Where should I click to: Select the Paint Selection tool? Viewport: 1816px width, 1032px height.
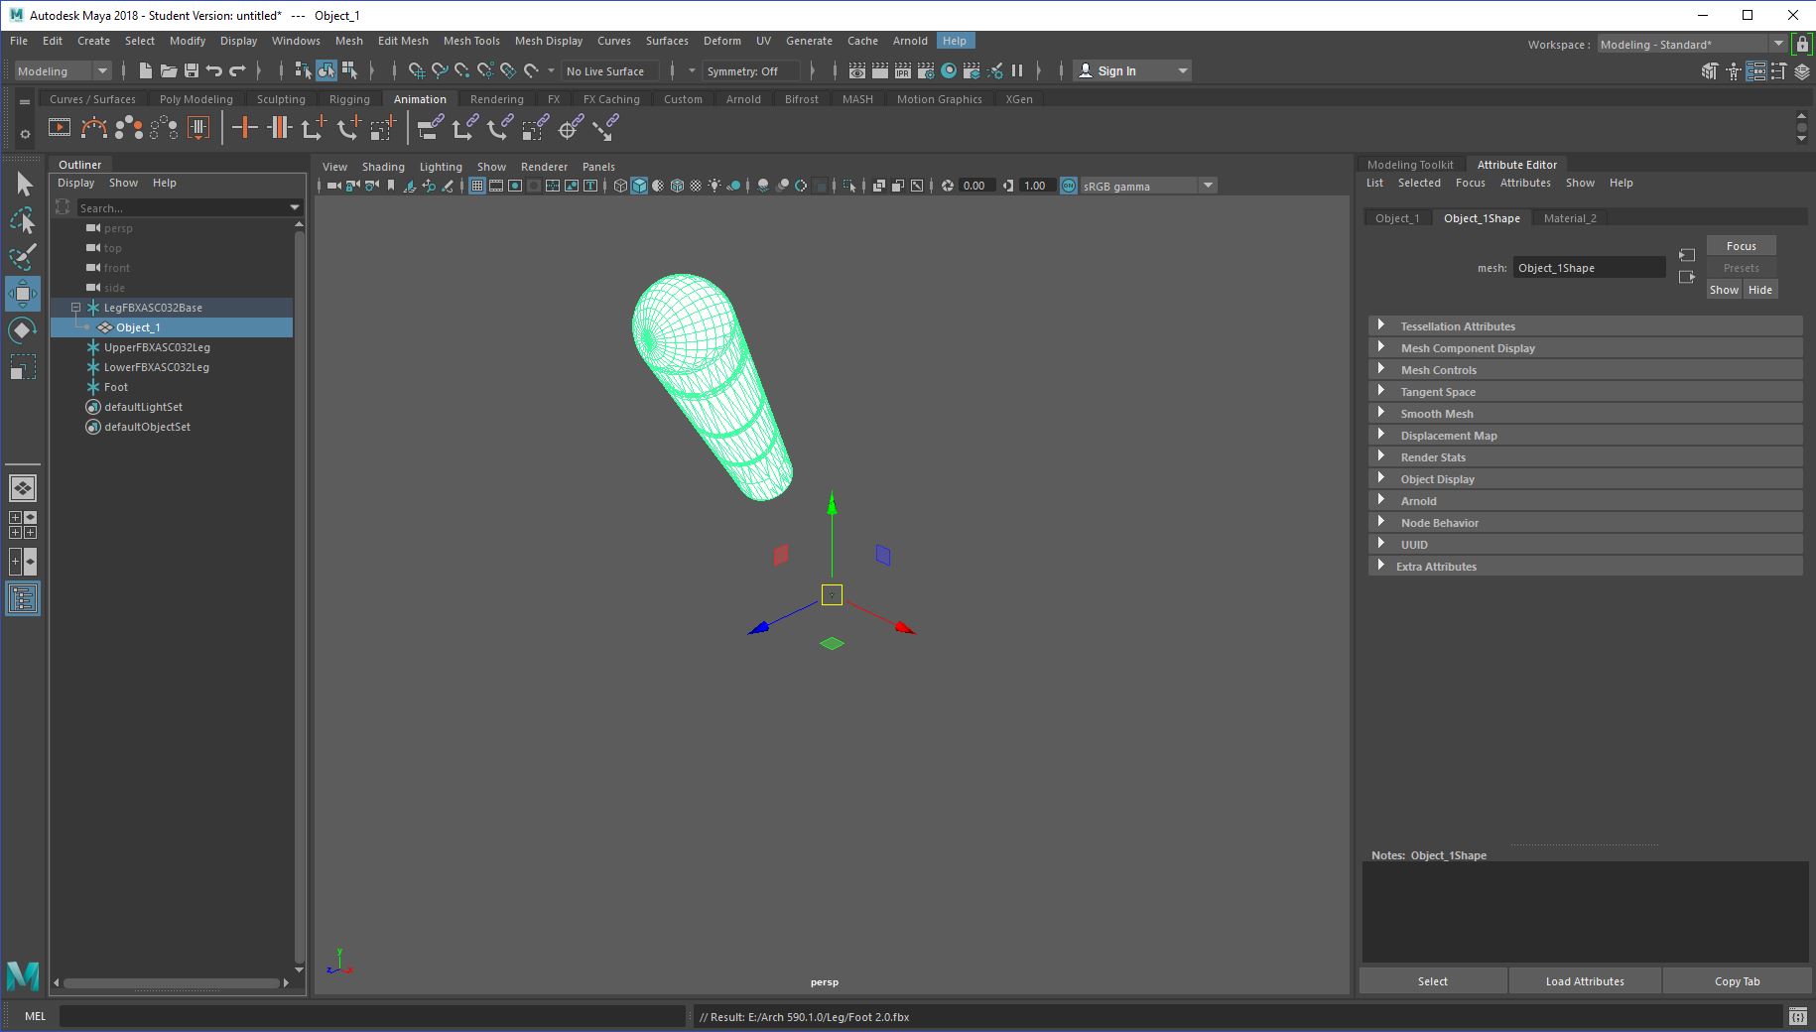click(23, 257)
